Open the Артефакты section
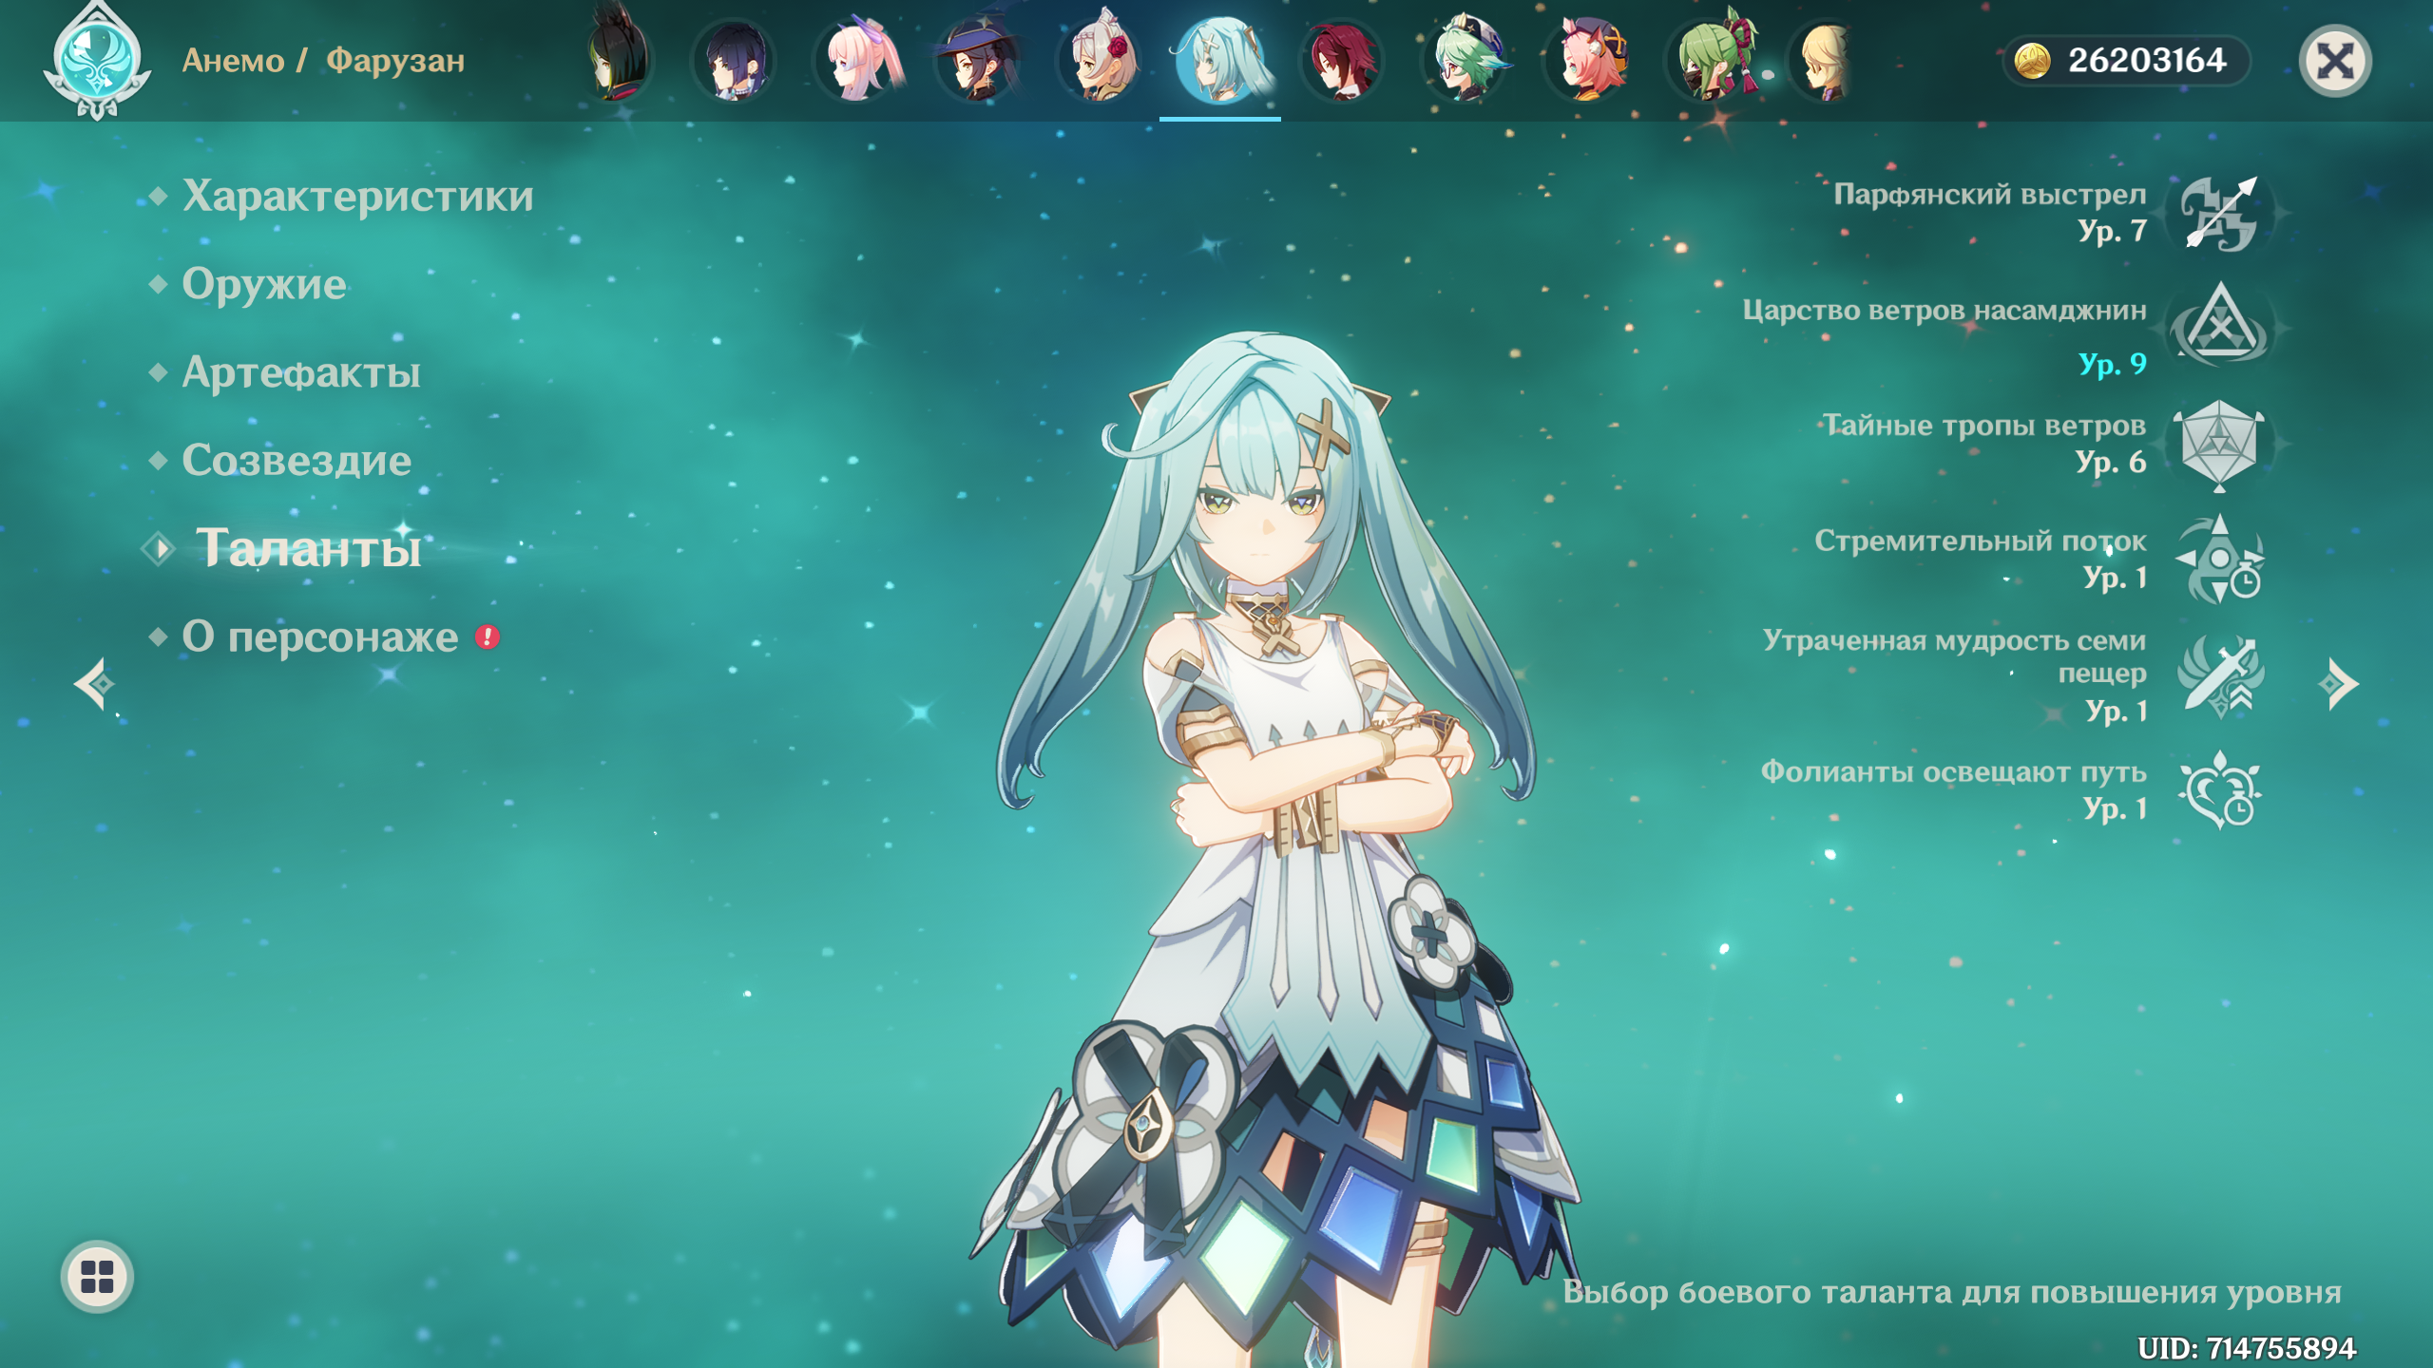The image size is (2433, 1368). [x=300, y=372]
